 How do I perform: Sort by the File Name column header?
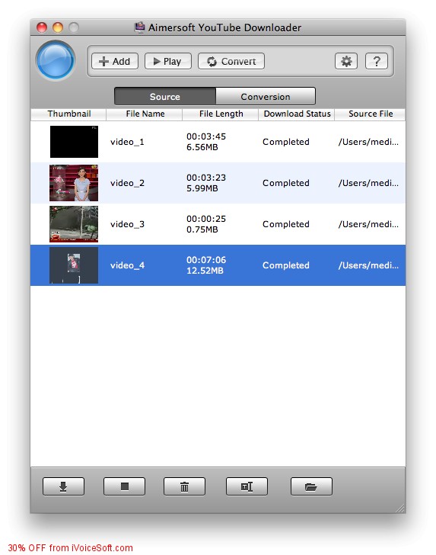(x=144, y=114)
